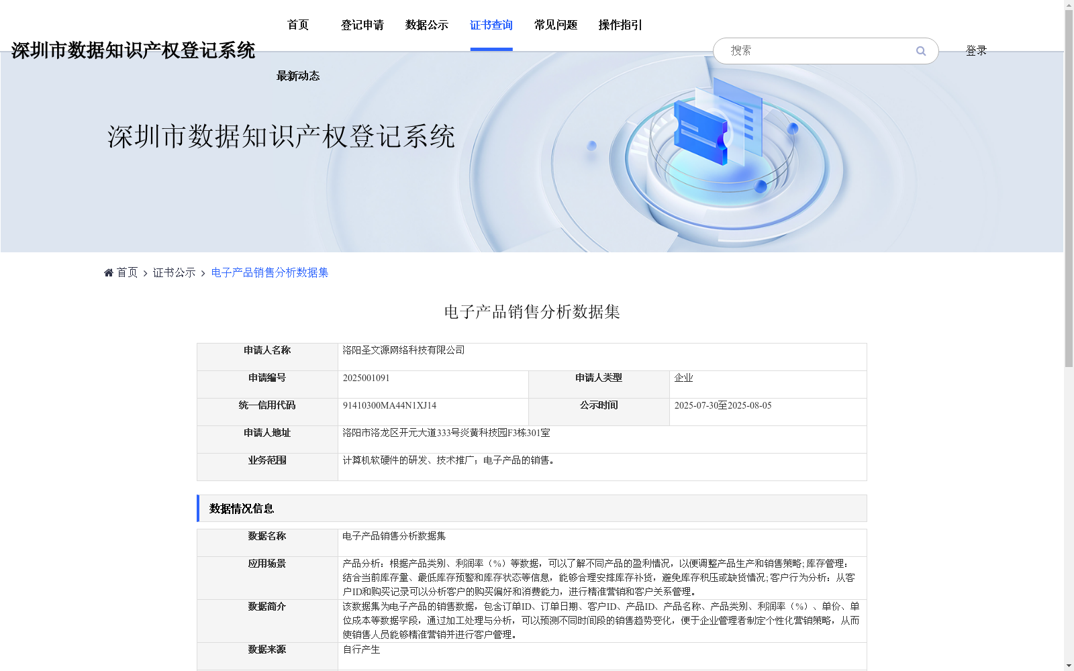Image resolution: width=1074 pixels, height=671 pixels.
Task: Click the large banner title 深圳市数据知识产权登记系统
Action: click(281, 136)
